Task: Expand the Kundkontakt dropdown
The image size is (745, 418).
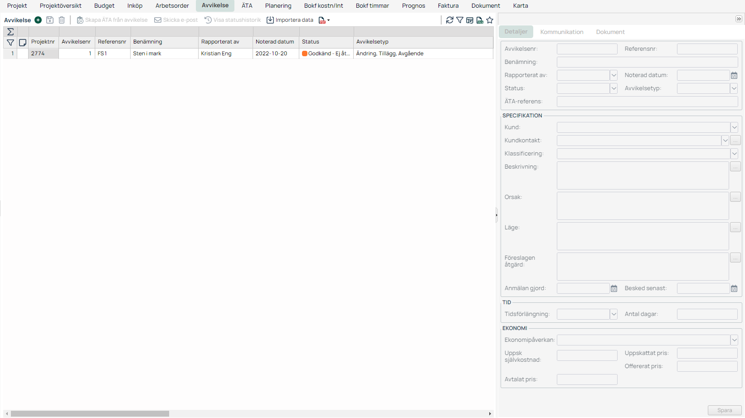Action: tap(725, 141)
